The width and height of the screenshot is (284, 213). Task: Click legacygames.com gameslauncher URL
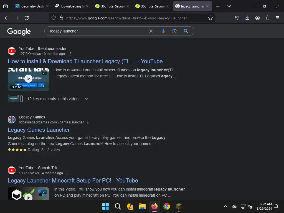(51, 122)
